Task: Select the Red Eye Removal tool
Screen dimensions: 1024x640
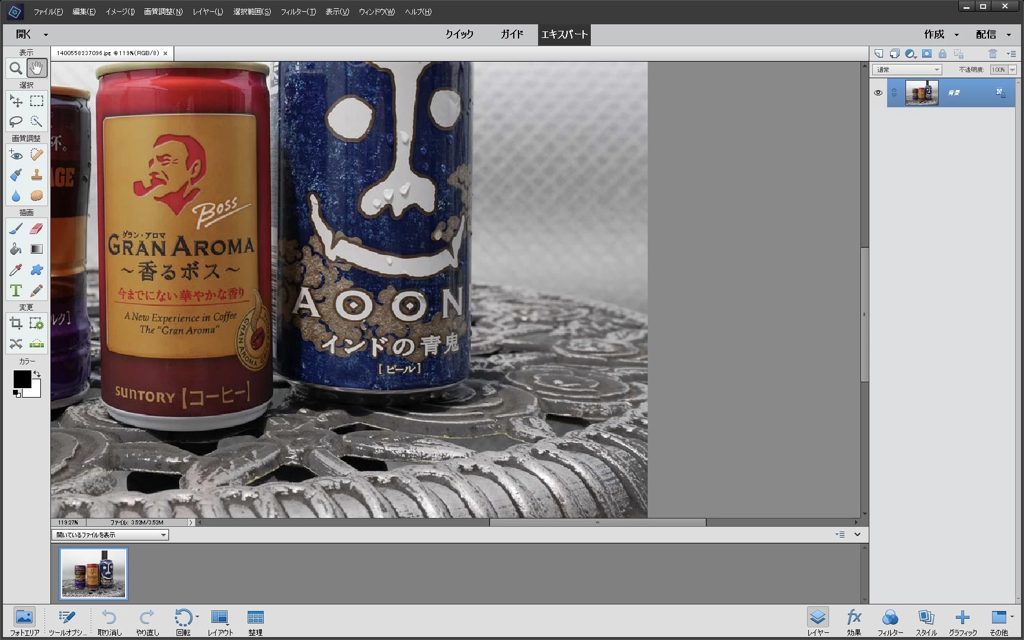Action: [x=16, y=155]
